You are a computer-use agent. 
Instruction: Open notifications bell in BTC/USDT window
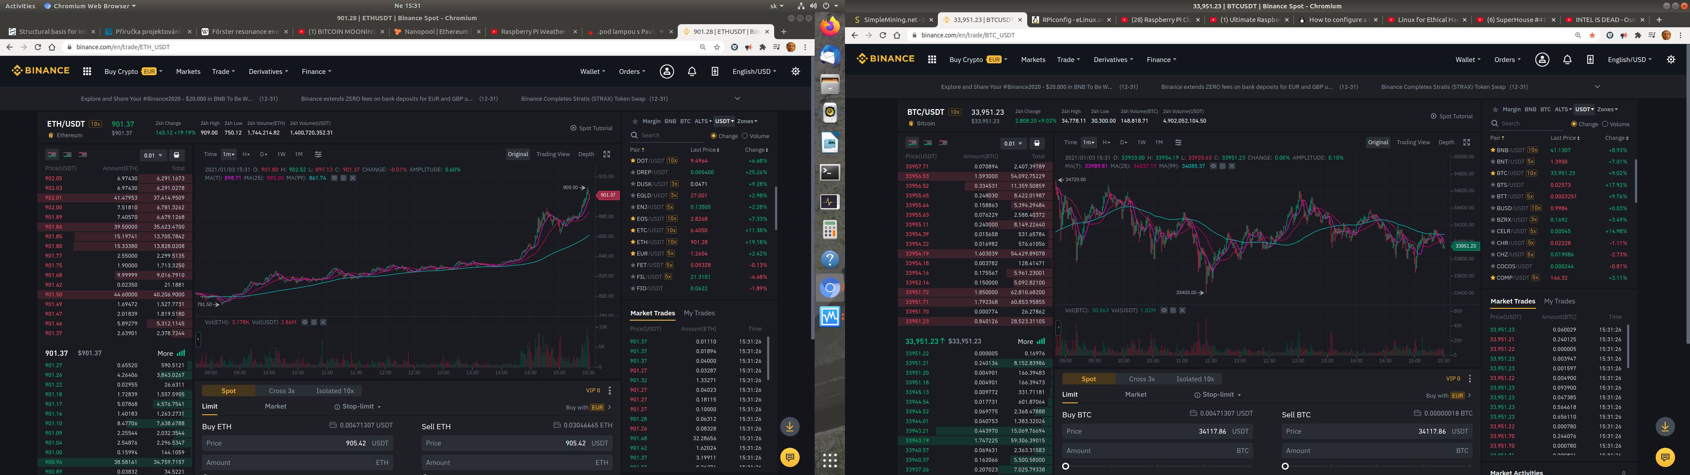tap(1567, 60)
